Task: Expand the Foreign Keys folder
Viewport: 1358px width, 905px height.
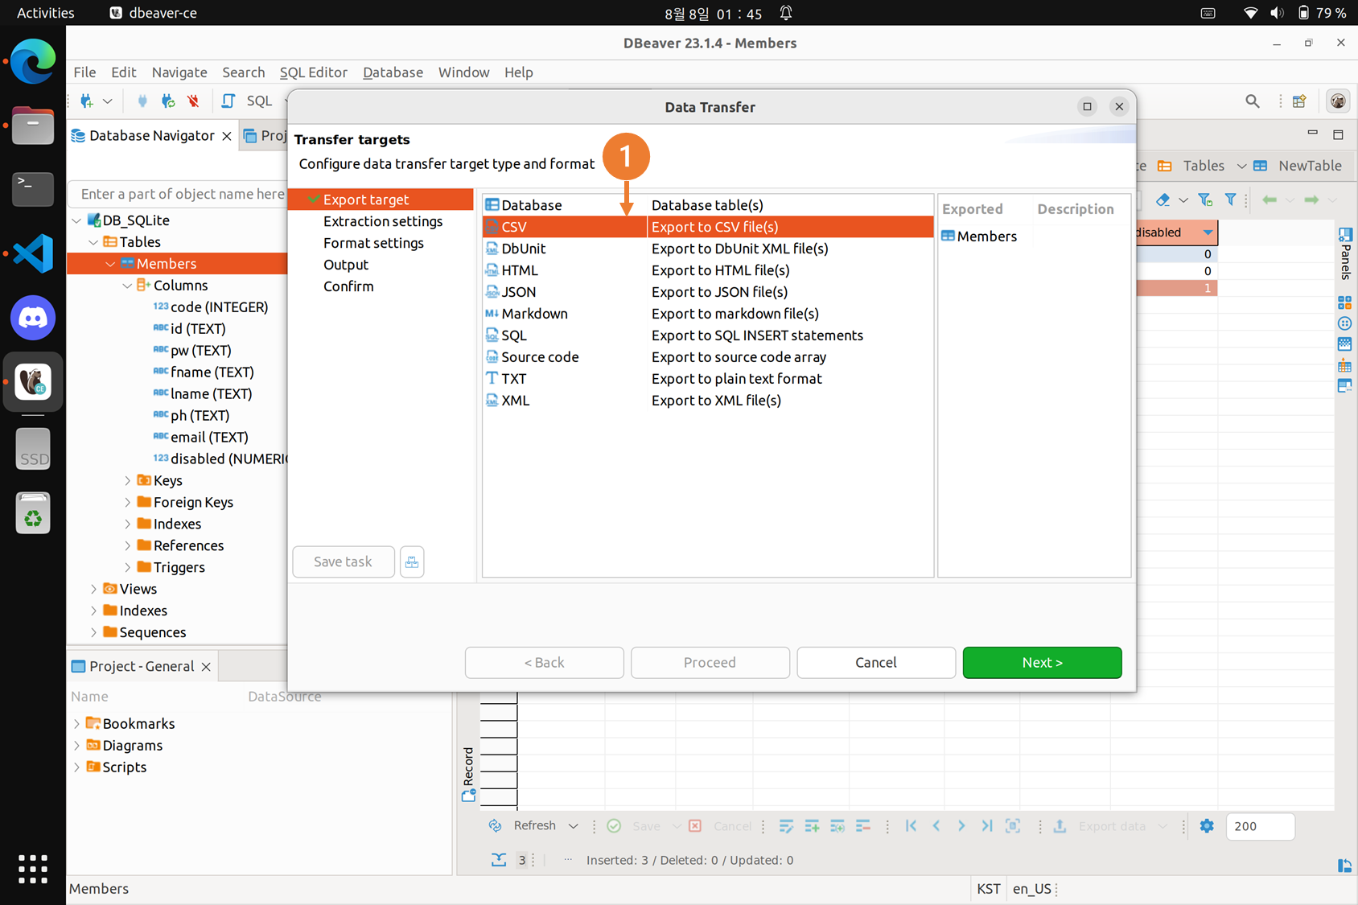Action: point(127,502)
